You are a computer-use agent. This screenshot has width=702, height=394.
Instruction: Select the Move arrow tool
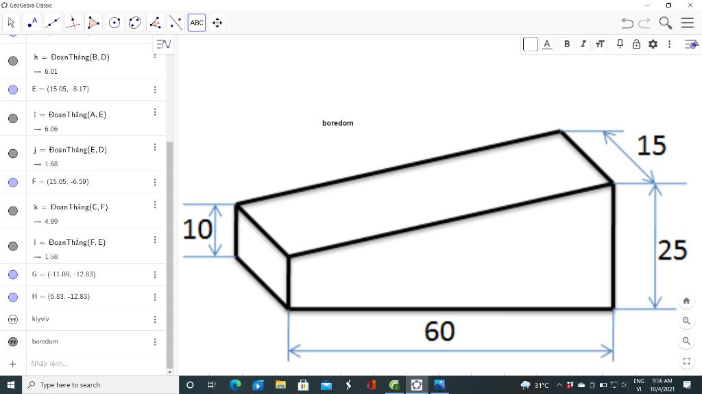[11, 23]
